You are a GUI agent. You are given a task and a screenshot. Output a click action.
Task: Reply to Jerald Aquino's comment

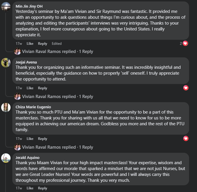point(42,188)
